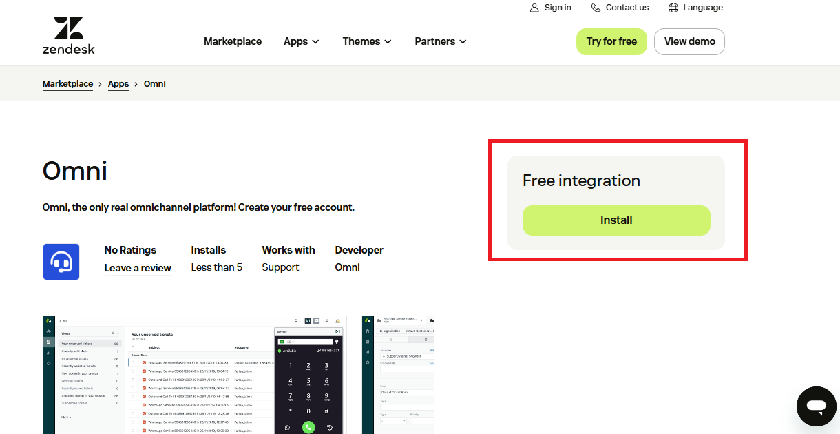The height and width of the screenshot is (434, 840).
Task: Click the Omni omnichannel platform description text
Action: point(198,207)
